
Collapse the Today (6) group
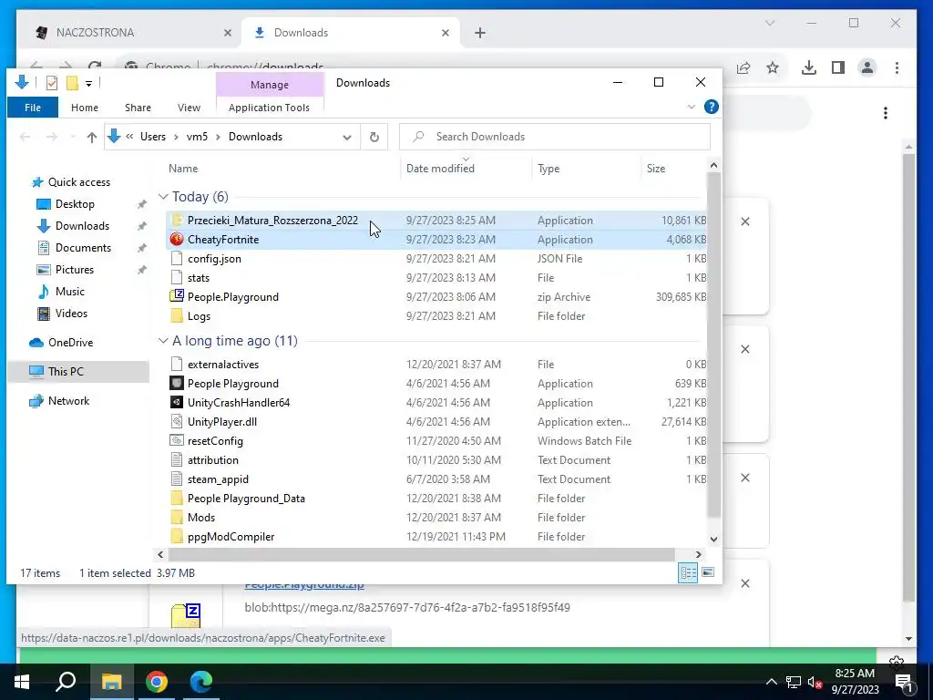click(163, 197)
